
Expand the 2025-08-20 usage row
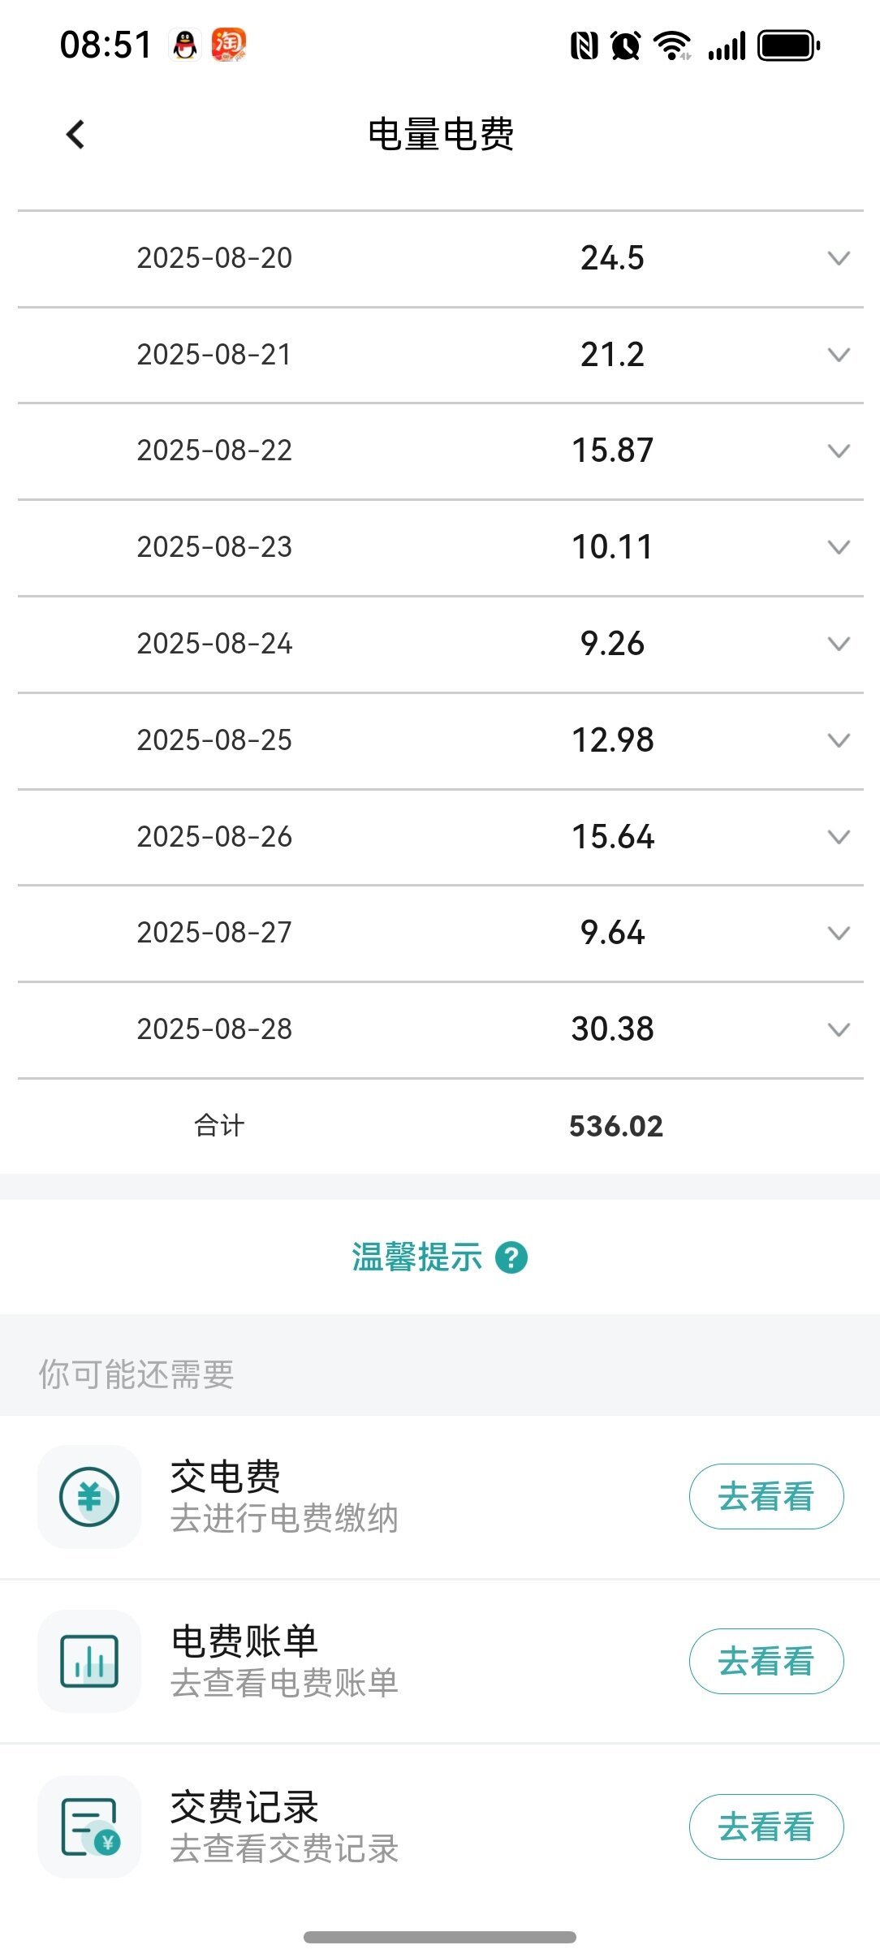pyautogui.click(x=839, y=258)
